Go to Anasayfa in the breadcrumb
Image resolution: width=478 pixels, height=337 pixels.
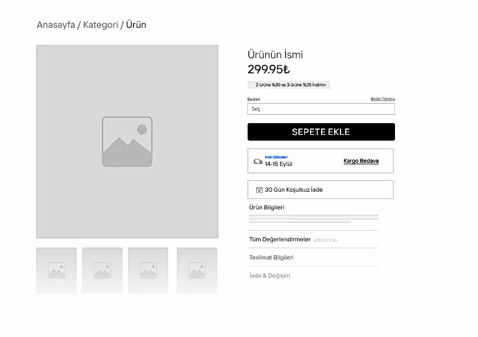click(56, 25)
